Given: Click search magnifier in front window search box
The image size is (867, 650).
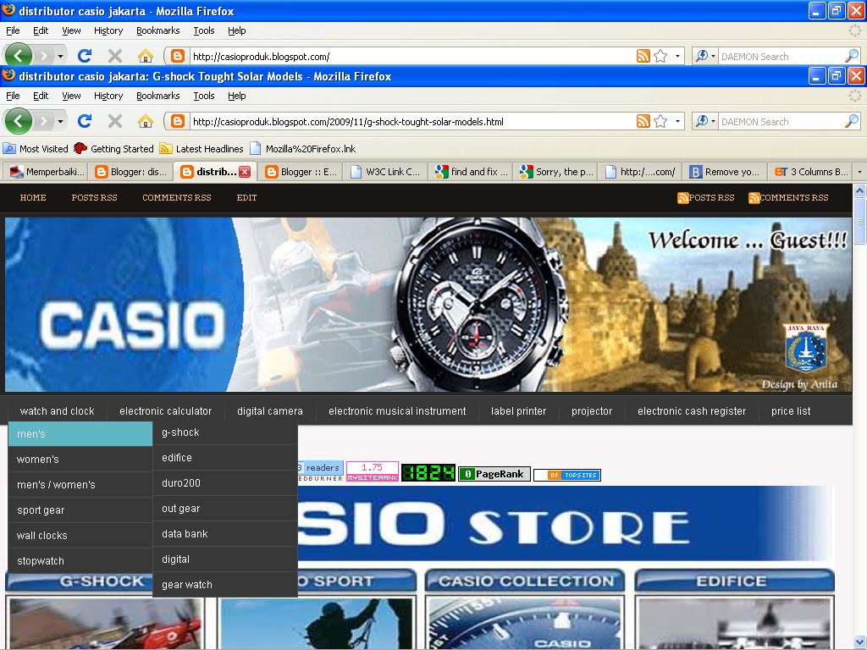Looking at the screenshot, I should pos(852,121).
